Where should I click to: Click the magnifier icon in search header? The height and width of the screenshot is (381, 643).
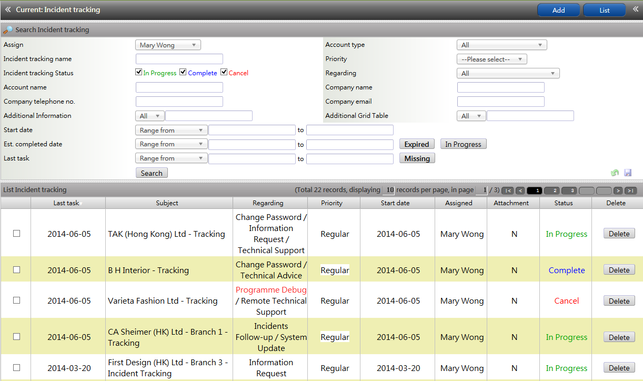pos(8,30)
